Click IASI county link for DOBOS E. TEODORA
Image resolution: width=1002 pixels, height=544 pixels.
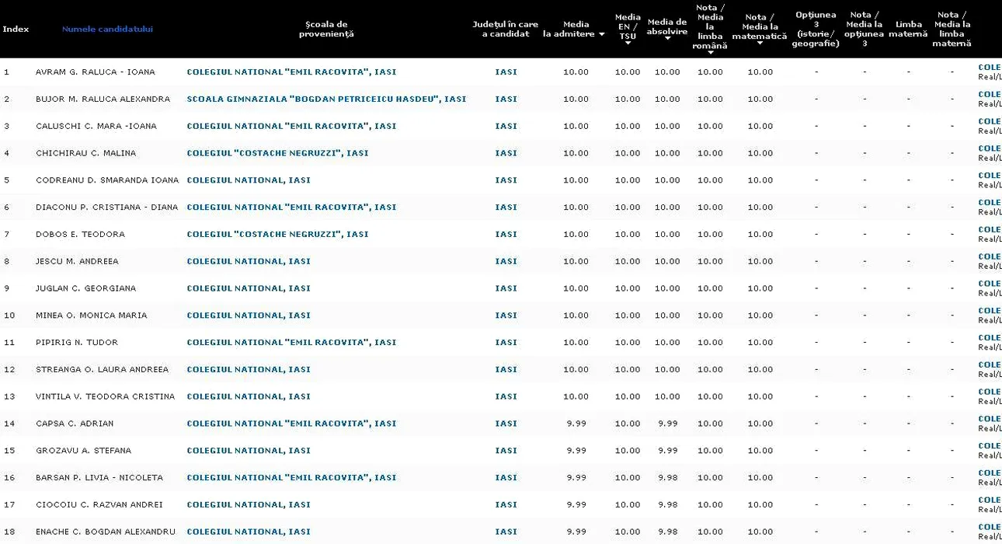coord(506,235)
